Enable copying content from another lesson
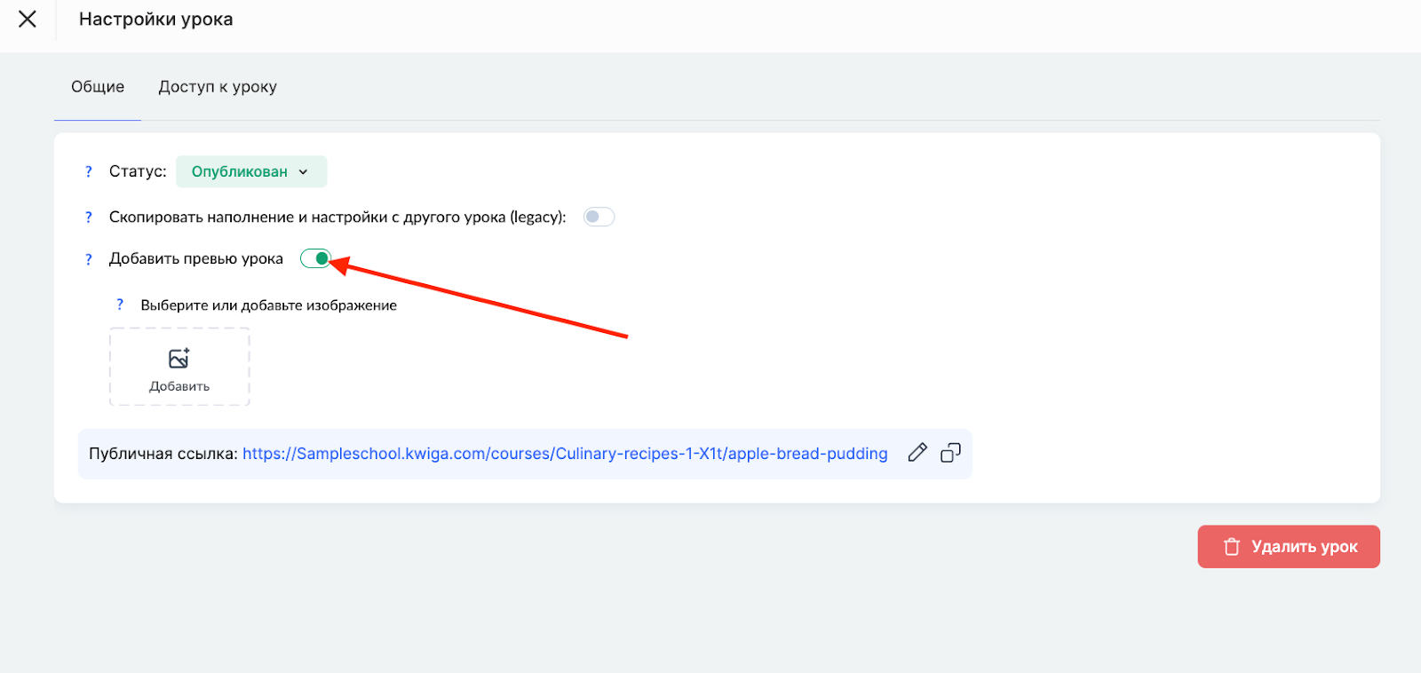The image size is (1421, 673). coord(599,217)
